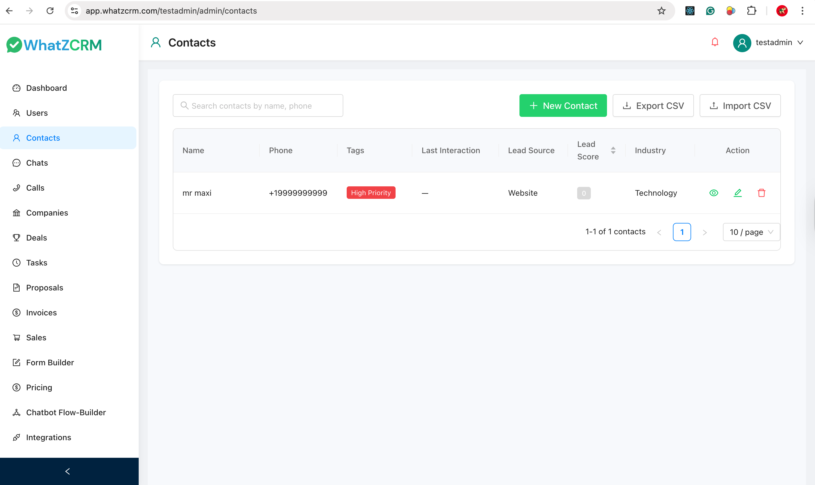Click the WhatZCRM logo
The width and height of the screenshot is (815, 485).
(54, 45)
